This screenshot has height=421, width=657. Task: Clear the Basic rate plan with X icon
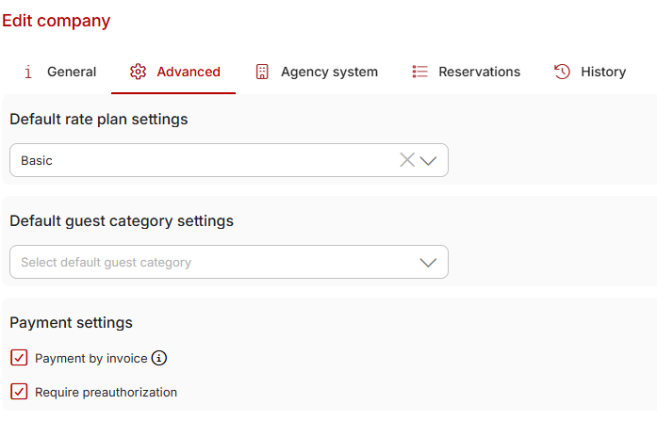(407, 160)
